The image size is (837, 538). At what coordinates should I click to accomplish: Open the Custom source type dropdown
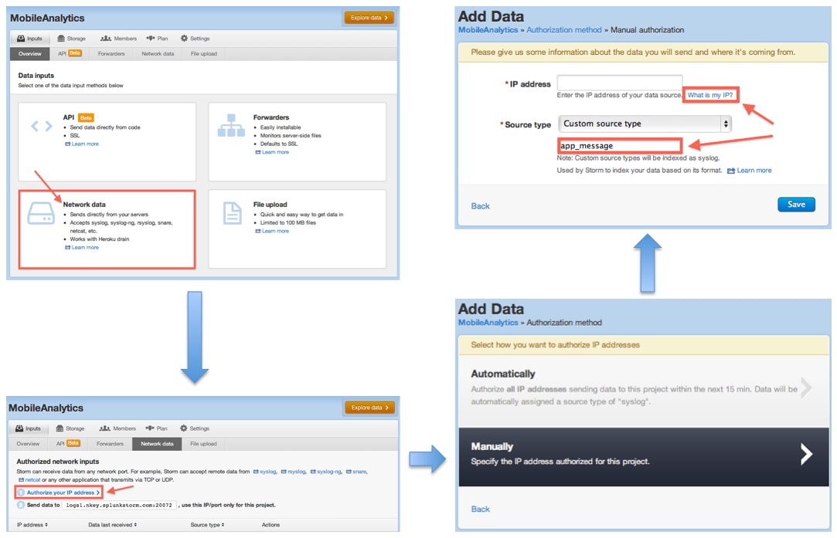click(x=645, y=124)
